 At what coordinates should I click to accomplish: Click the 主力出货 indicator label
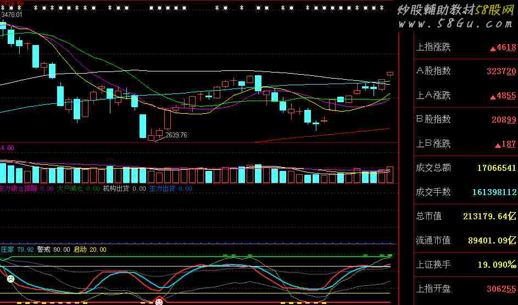(162, 188)
